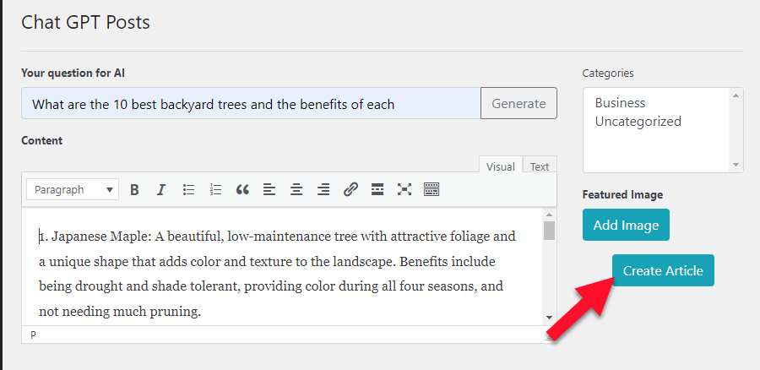Align text left
The height and width of the screenshot is (370, 760).
coord(269,190)
